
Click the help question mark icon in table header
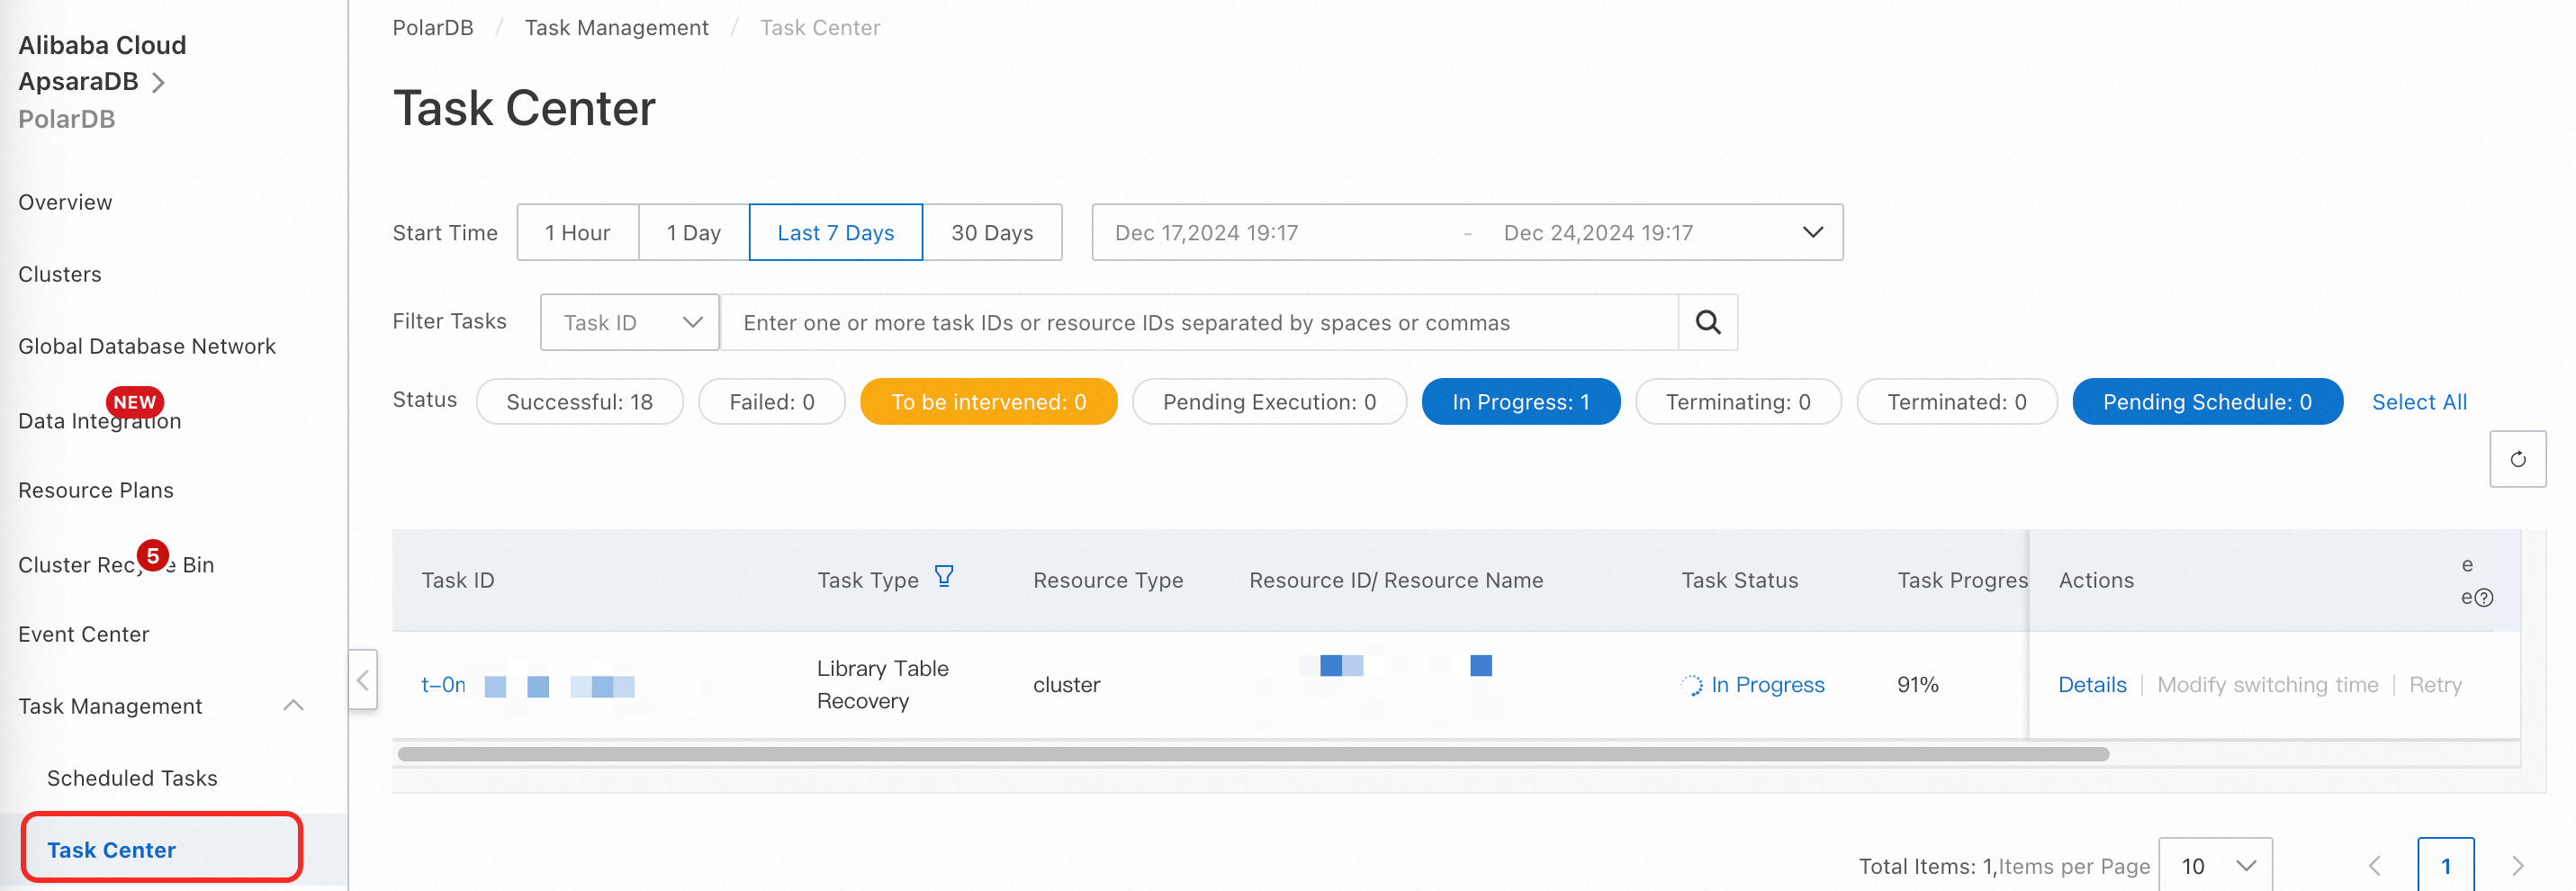[2483, 598]
